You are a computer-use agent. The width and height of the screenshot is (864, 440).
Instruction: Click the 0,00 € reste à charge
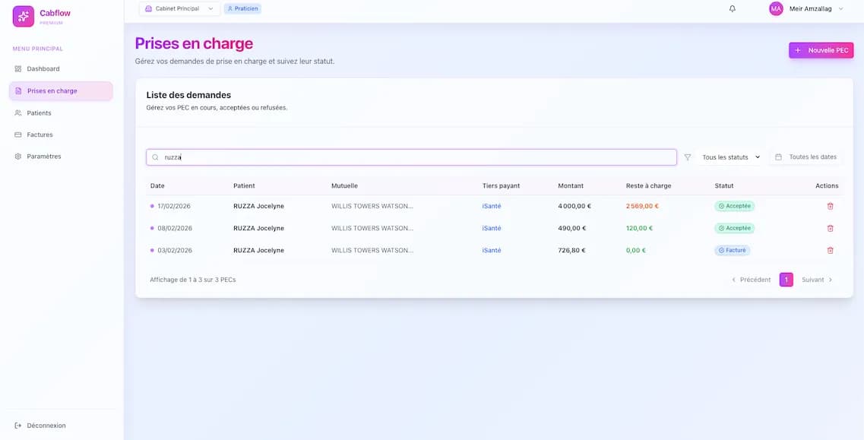[x=636, y=250]
